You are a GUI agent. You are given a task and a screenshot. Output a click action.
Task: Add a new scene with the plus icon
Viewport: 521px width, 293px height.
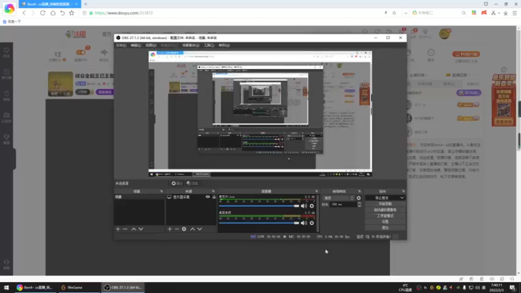click(x=118, y=229)
